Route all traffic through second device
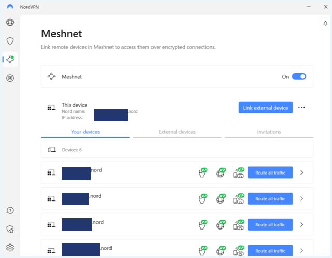Viewport: 332px width, 258px height. 270,198
